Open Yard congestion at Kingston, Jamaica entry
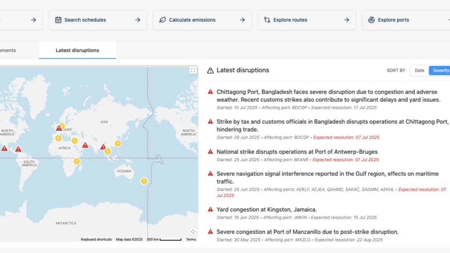This screenshot has height=253, width=450. click(266, 210)
